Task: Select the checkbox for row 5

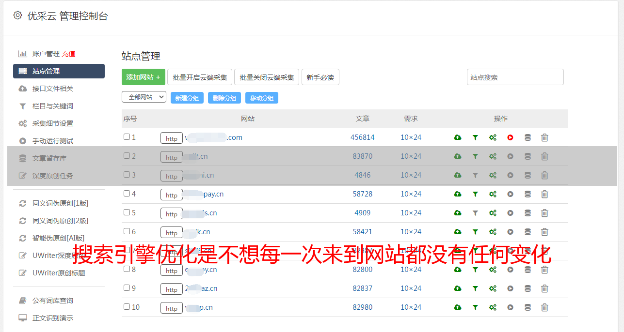Action: (x=127, y=212)
